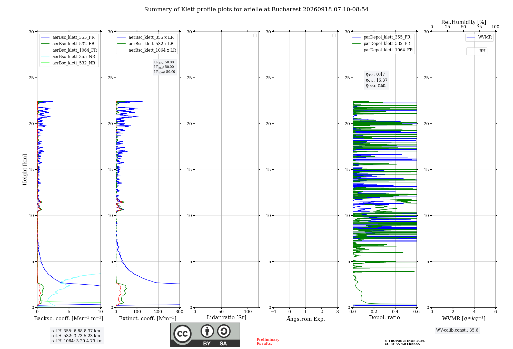
Task: Select parDepol_klett_1064_FR legend entry
Action: coord(382,50)
